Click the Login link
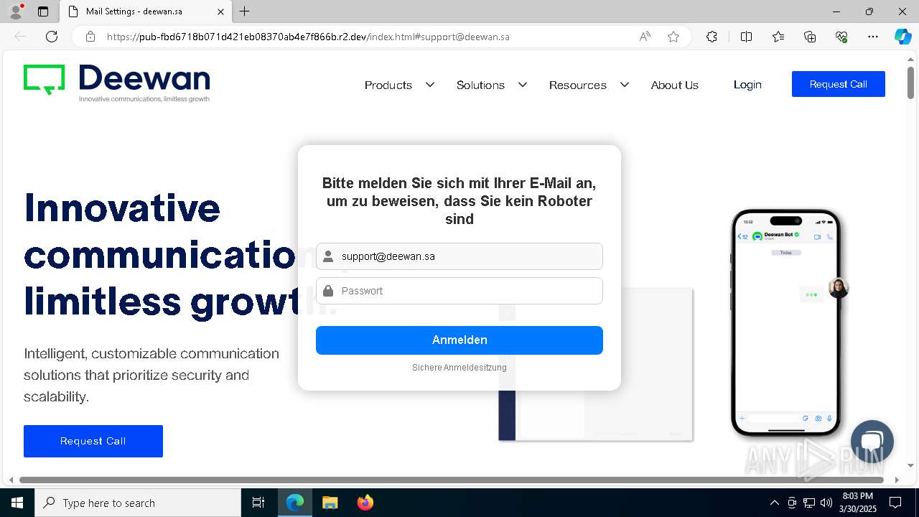This screenshot has height=517, width=919. 747,85
